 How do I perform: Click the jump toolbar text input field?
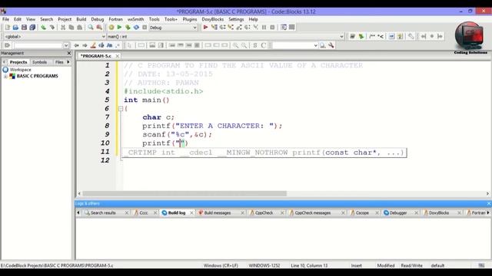(x=38, y=45)
